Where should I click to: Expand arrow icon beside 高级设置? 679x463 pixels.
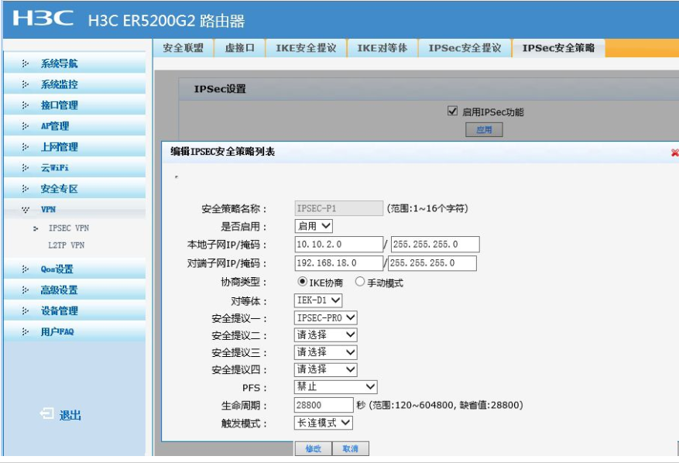25,290
